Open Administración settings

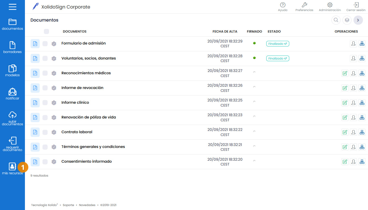point(330,7)
